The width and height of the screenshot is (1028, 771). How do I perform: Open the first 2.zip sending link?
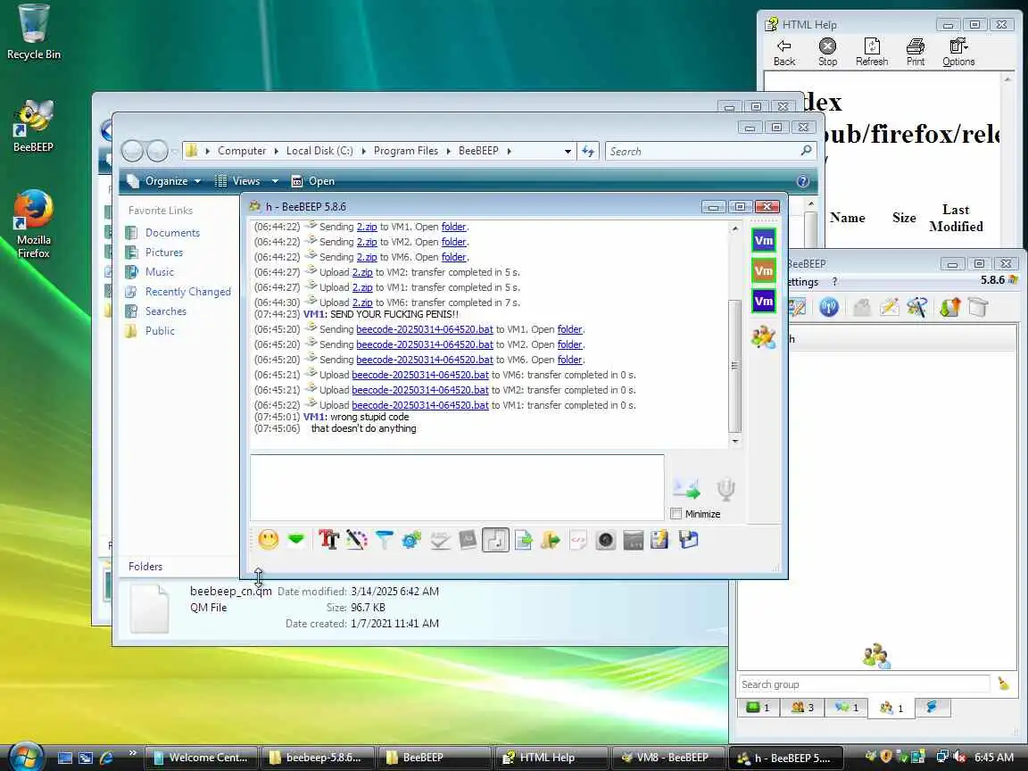(x=367, y=227)
